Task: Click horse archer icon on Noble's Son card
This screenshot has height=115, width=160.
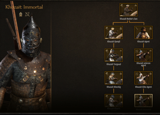Action: tap(122, 6)
